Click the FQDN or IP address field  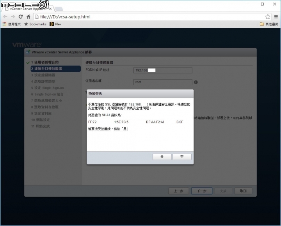pyautogui.click(x=163, y=70)
